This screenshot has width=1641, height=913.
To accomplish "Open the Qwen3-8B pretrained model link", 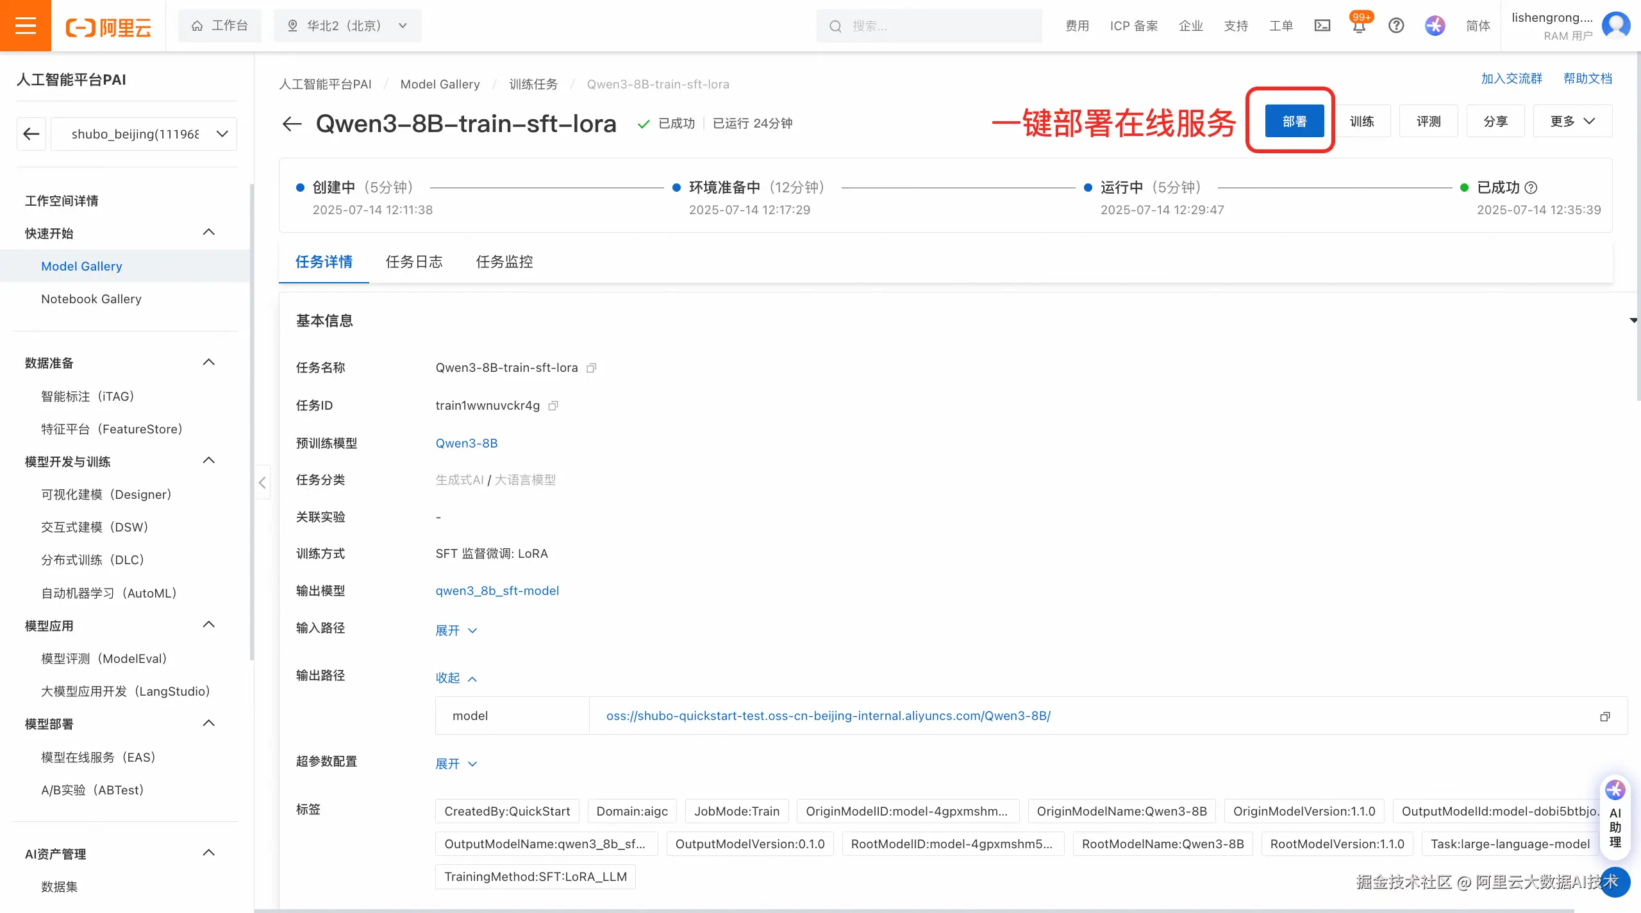I will point(467,443).
